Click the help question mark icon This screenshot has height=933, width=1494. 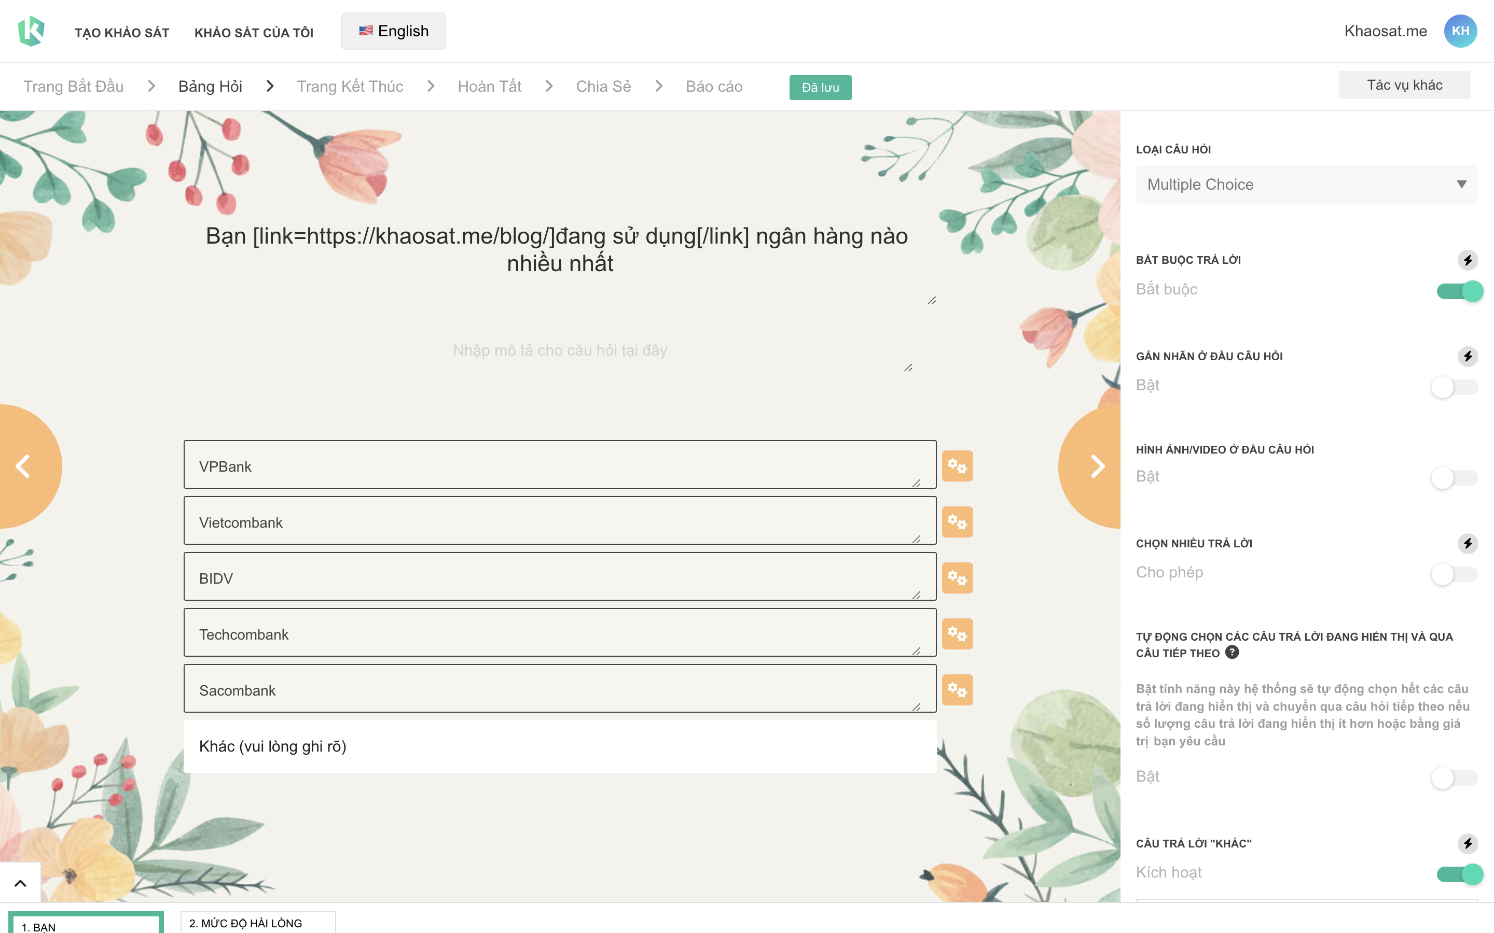(1232, 652)
